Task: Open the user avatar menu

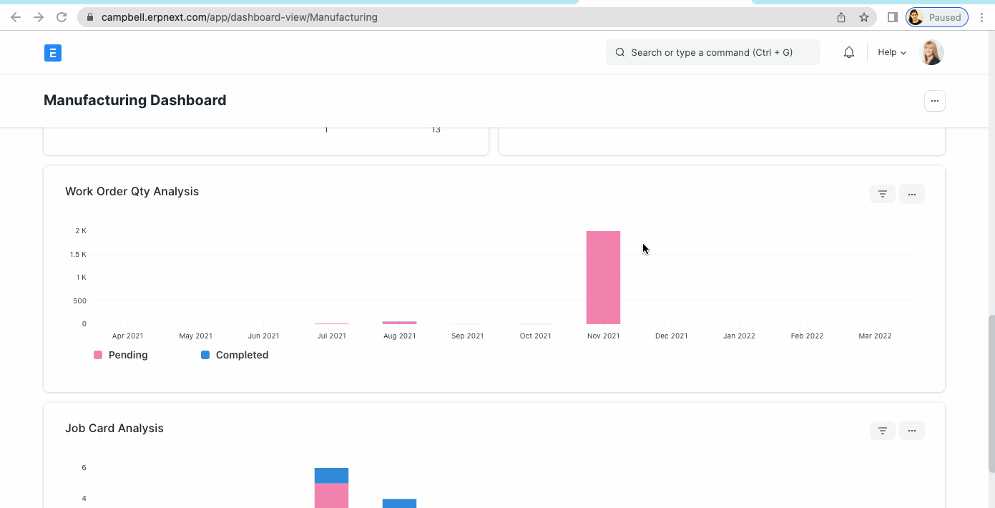Action: point(931,52)
